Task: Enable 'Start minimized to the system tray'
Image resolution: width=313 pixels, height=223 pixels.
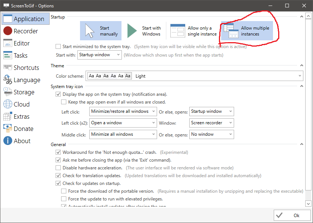Action: (58, 47)
